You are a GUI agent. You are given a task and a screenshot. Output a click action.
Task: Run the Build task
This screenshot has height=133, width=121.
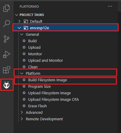point(32,41)
